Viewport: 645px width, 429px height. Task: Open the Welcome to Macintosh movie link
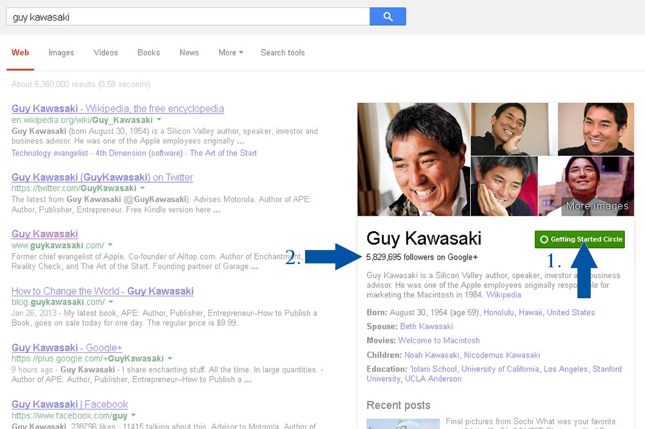pyautogui.click(x=439, y=340)
